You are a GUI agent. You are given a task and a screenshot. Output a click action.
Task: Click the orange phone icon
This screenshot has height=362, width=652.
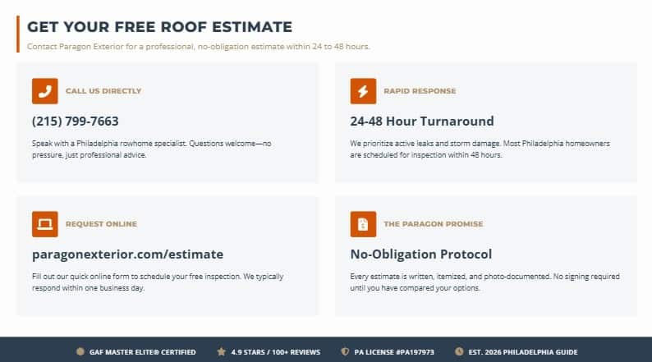[x=45, y=91]
